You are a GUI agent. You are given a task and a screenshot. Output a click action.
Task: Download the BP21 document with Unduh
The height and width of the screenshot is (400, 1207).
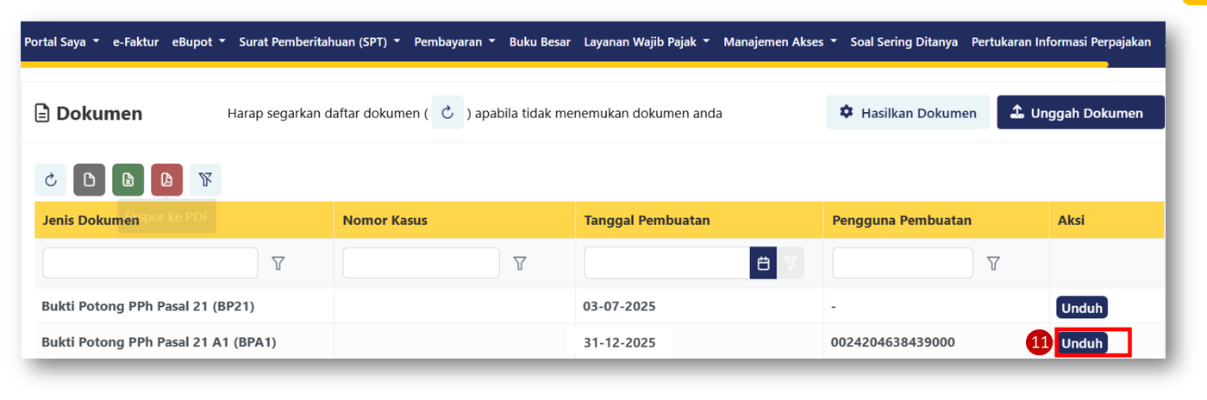pyautogui.click(x=1082, y=307)
